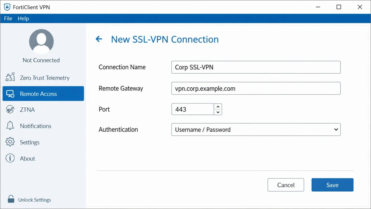Maximize the FortiClient VPN window
This screenshot has height=209, width=371.
[x=339, y=7]
